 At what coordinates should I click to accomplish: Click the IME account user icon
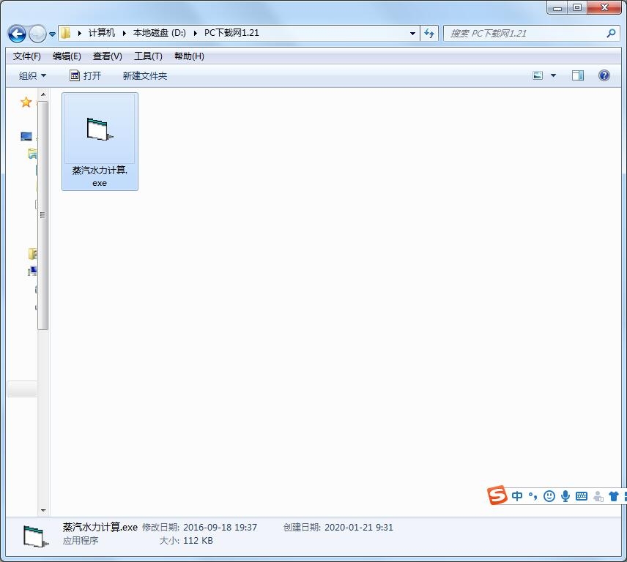(598, 496)
